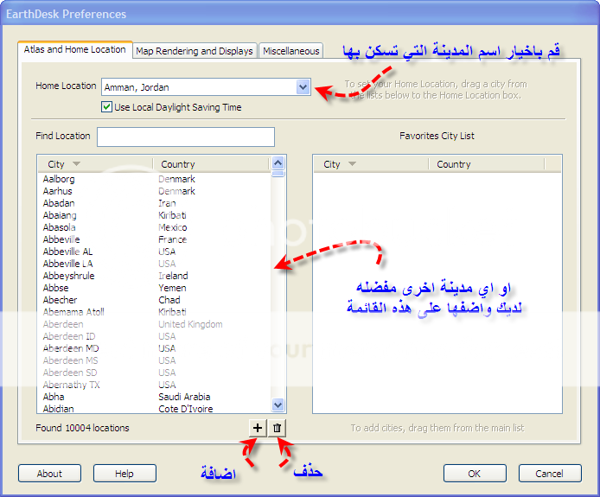Switch to Map Rendering and Displays tab
Screen dimensions: 600x497
pos(195,51)
